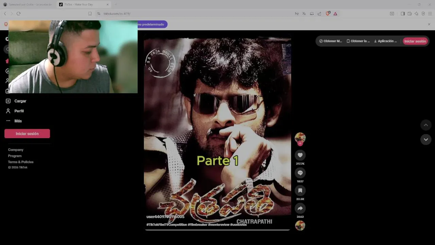The image size is (435, 245).
Task: Expand Company footer section
Action: click(x=16, y=150)
